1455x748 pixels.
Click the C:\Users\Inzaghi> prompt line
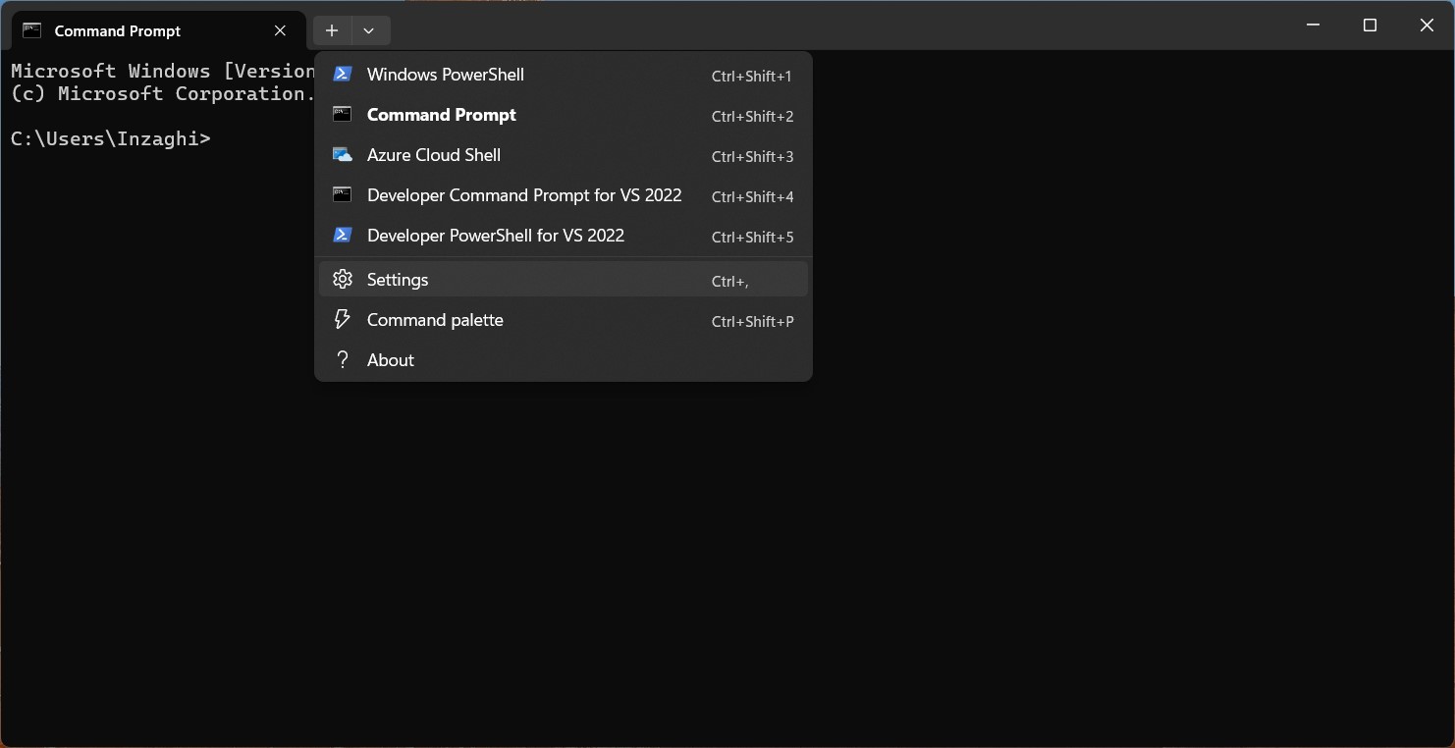pos(111,138)
